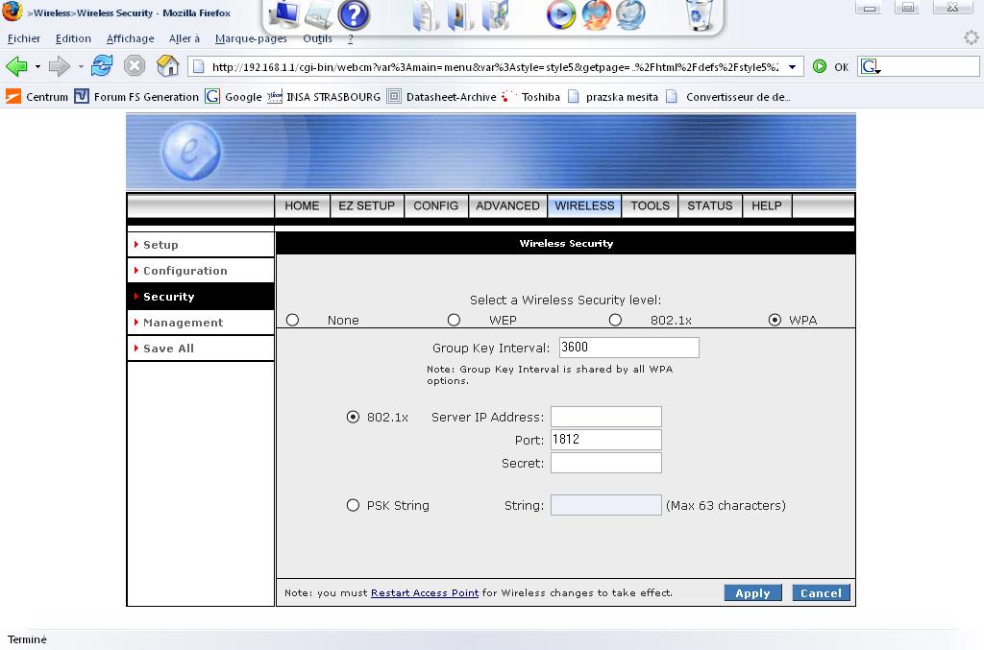Screen dimensions: 984x650
Task: Open the Google bookmark
Action: [x=234, y=97]
